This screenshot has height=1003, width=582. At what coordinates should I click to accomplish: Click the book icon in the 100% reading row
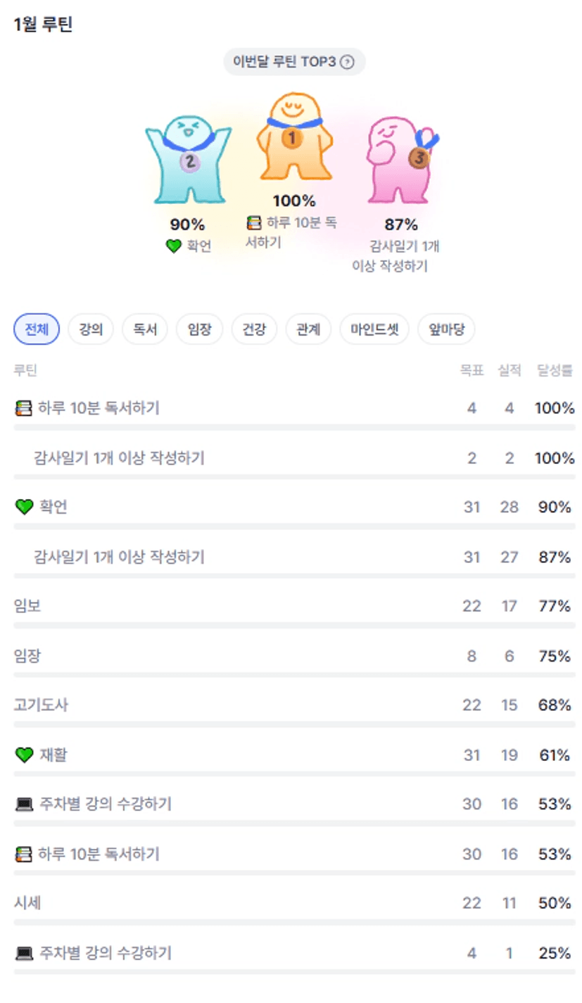pyautogui.click(x=24, y=408)
